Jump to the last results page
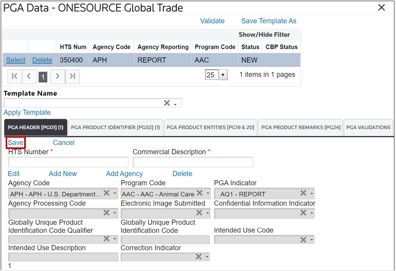 [x=73, y=77]
